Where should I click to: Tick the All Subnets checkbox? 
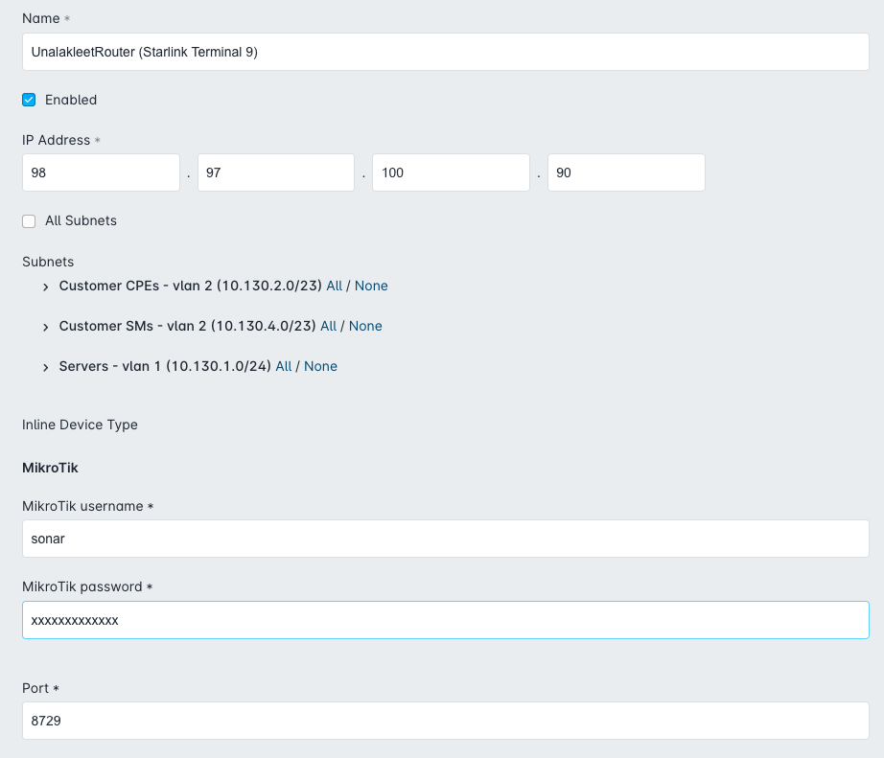[29, 221]
